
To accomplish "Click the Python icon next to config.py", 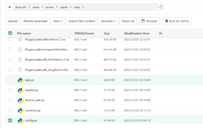I will (20, 121).
